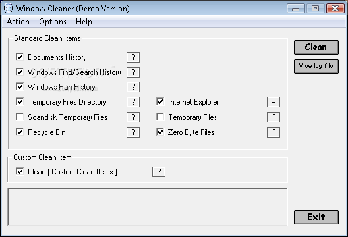Open View log file

[x=316, y=66]
